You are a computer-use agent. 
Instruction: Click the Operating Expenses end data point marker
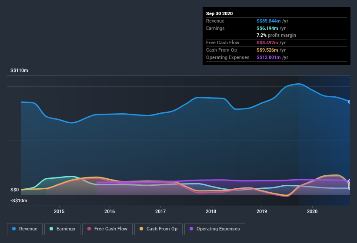click(x=350, y=181)
